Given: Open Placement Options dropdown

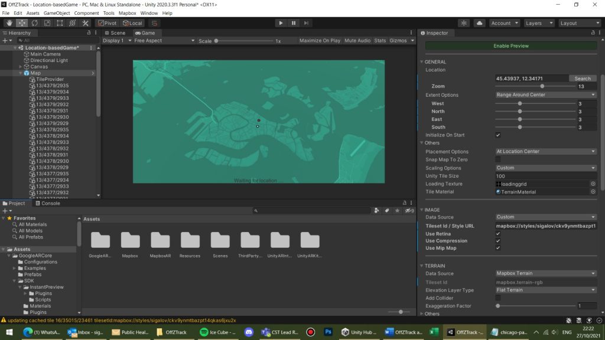Looking at the screenshot, I should tap(545, 152).
